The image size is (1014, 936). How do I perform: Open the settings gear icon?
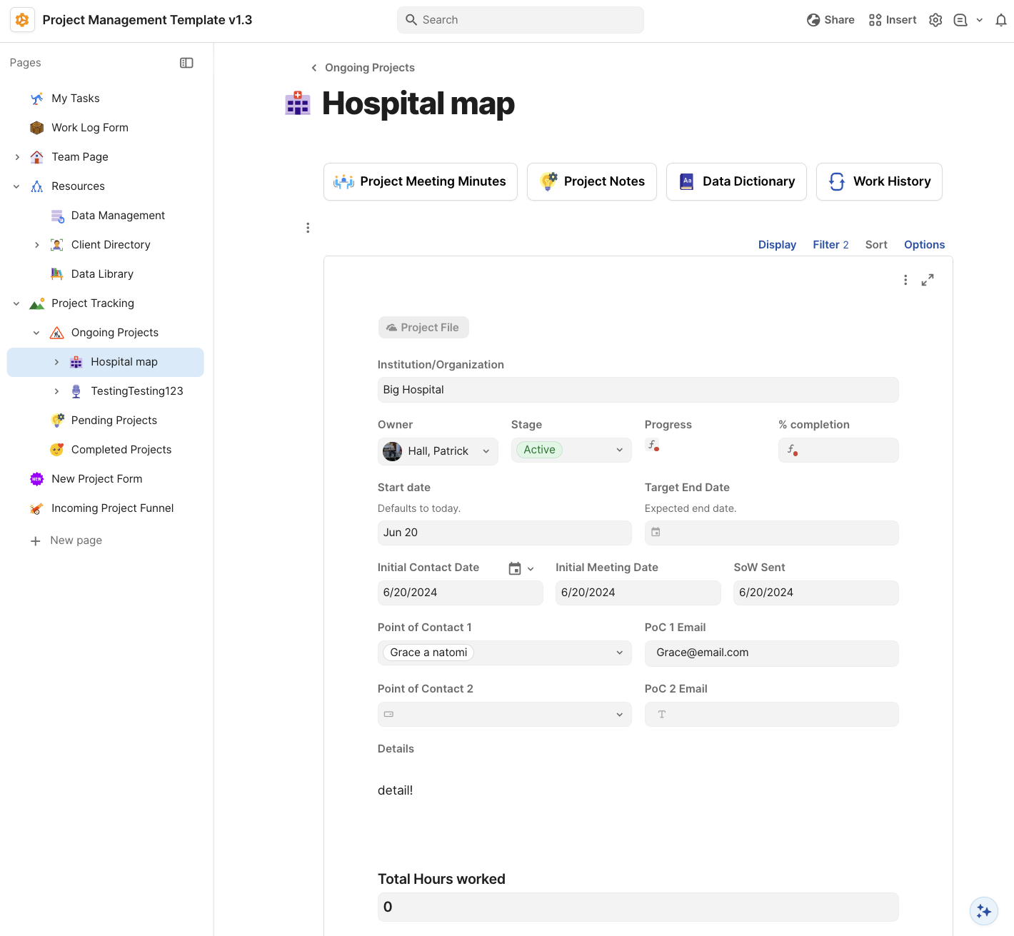click(935, 20)
